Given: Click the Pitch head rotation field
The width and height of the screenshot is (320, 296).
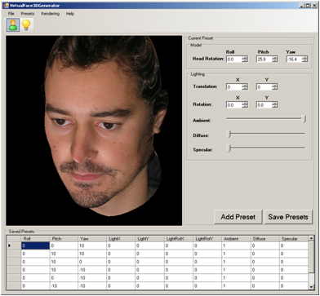Looking at the screenshot, I should 264,59.
